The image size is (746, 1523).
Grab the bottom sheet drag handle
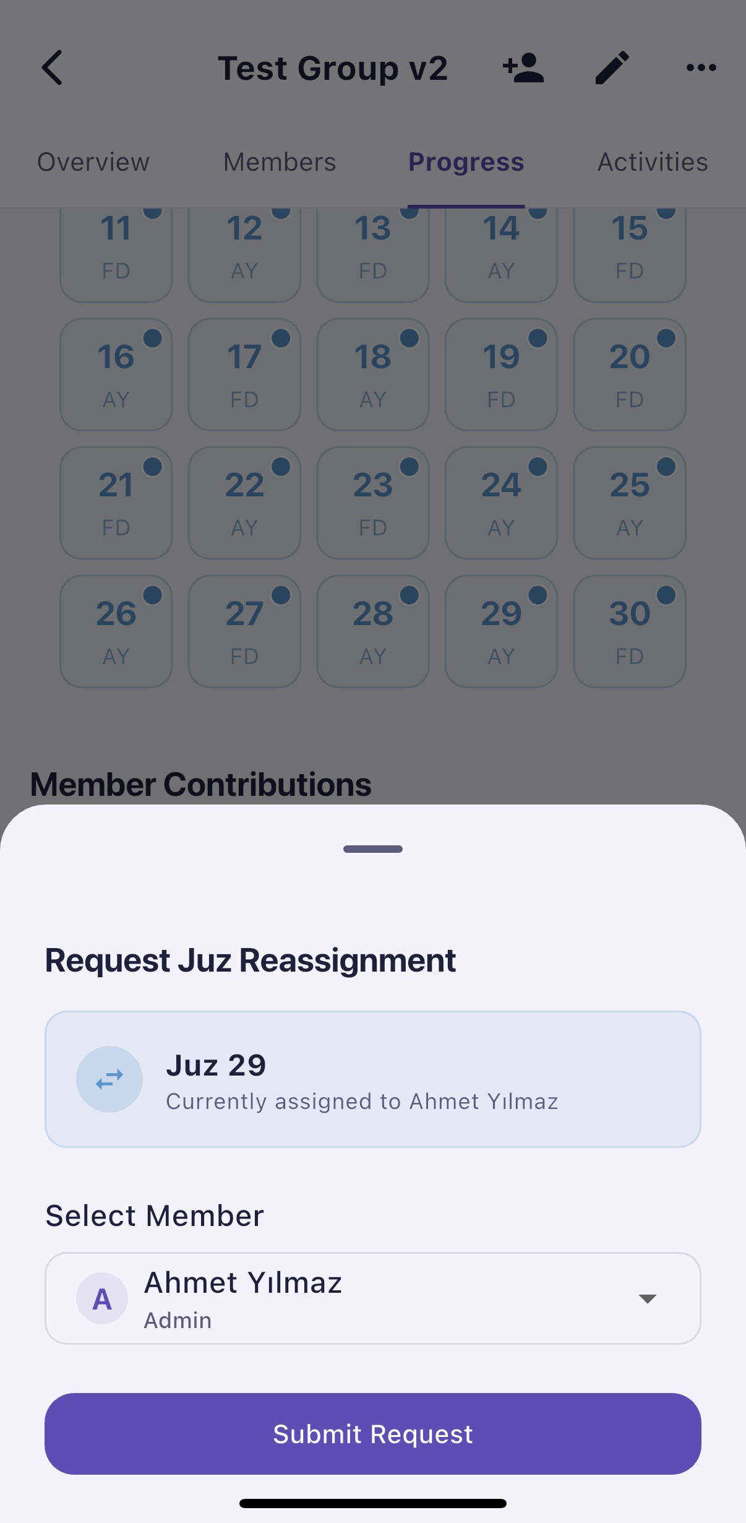pyautogui.click(x=373, y=849)
